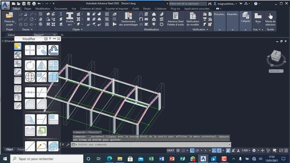Switch to Exporter et Importer tab

(x=117, y=9)
